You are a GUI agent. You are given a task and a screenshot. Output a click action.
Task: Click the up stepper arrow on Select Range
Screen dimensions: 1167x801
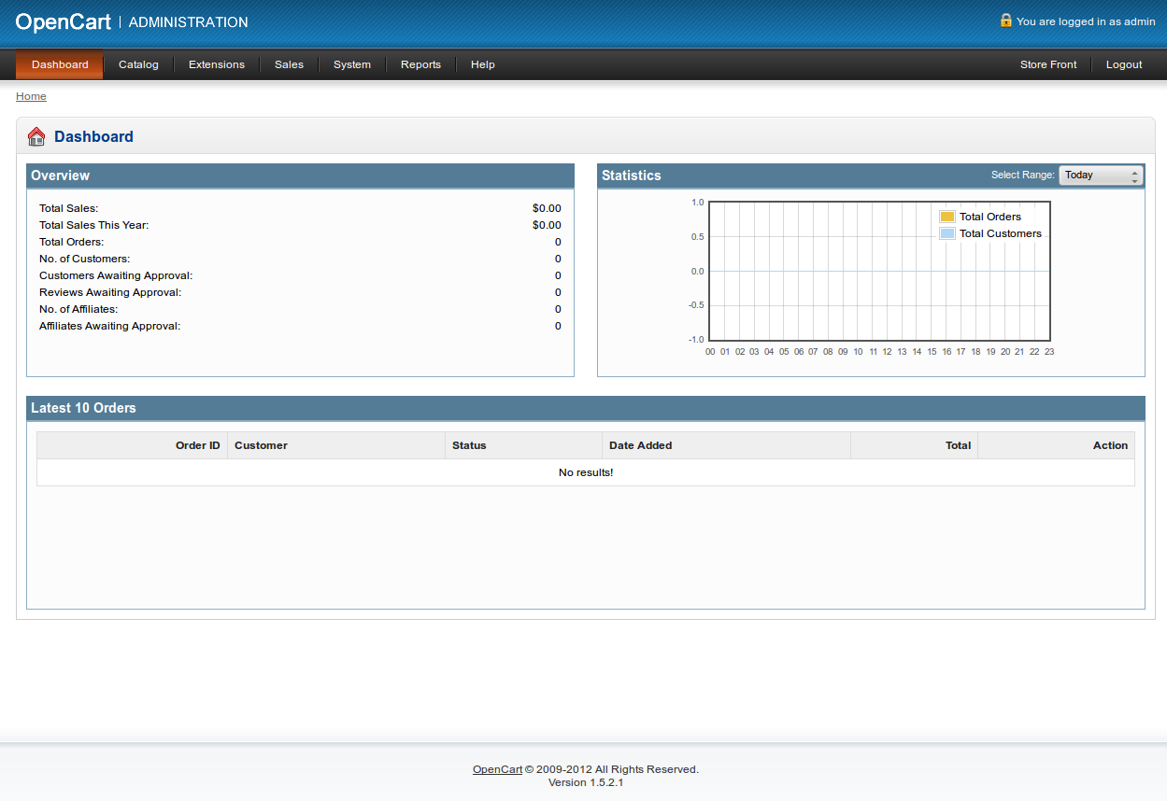1136,171
